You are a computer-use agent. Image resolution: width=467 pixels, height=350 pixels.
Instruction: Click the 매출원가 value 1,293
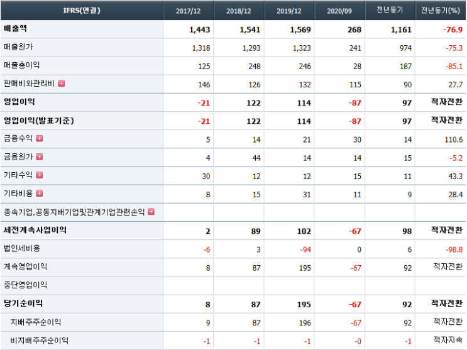(x=251, y=48)
